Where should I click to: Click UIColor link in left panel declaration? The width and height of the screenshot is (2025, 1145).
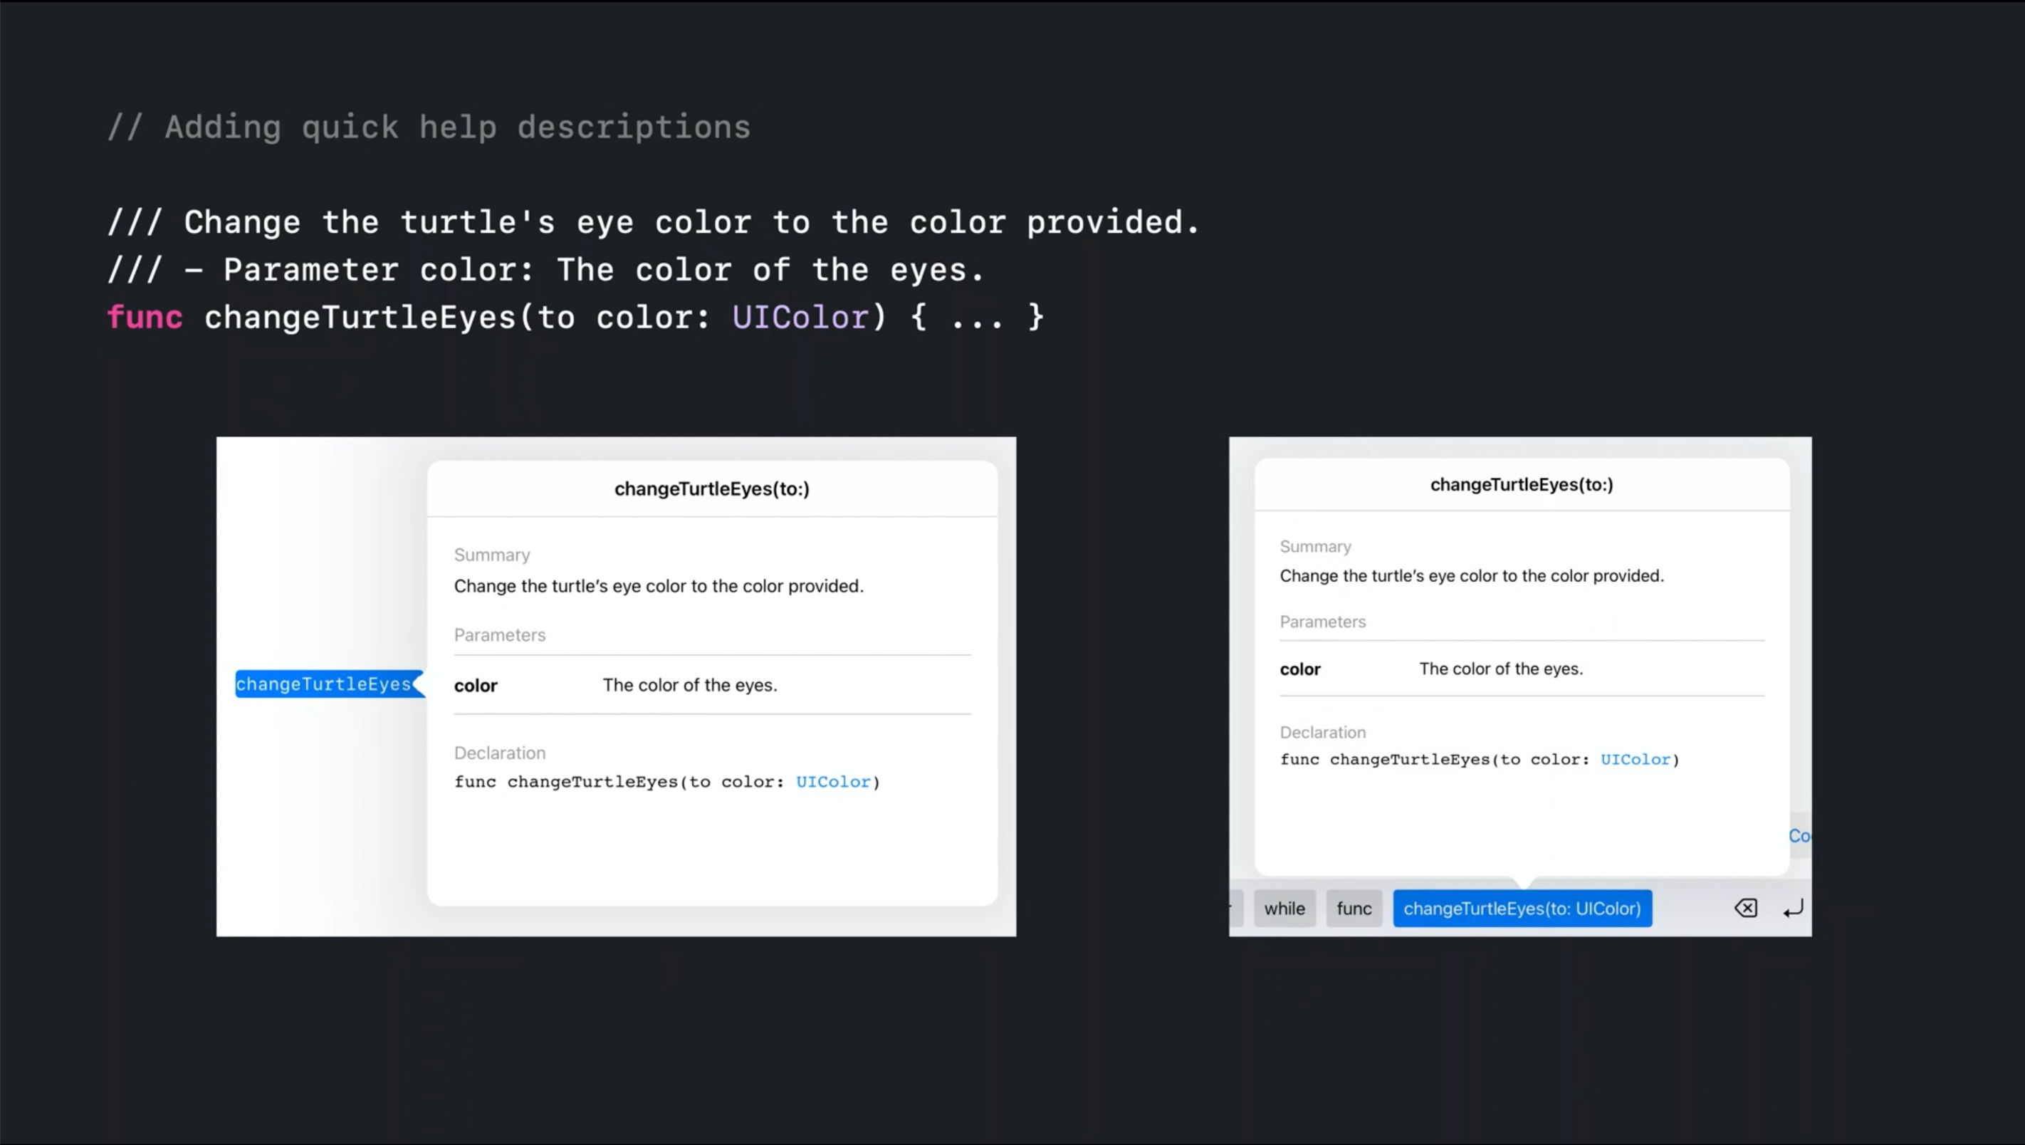click(x=833, y=782)
